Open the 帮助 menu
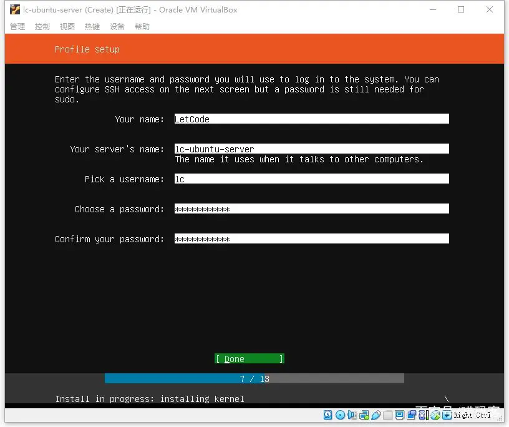 point(142,26)
